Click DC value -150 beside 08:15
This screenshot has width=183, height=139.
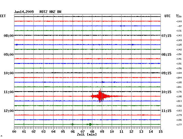click(x=179, y=54)
